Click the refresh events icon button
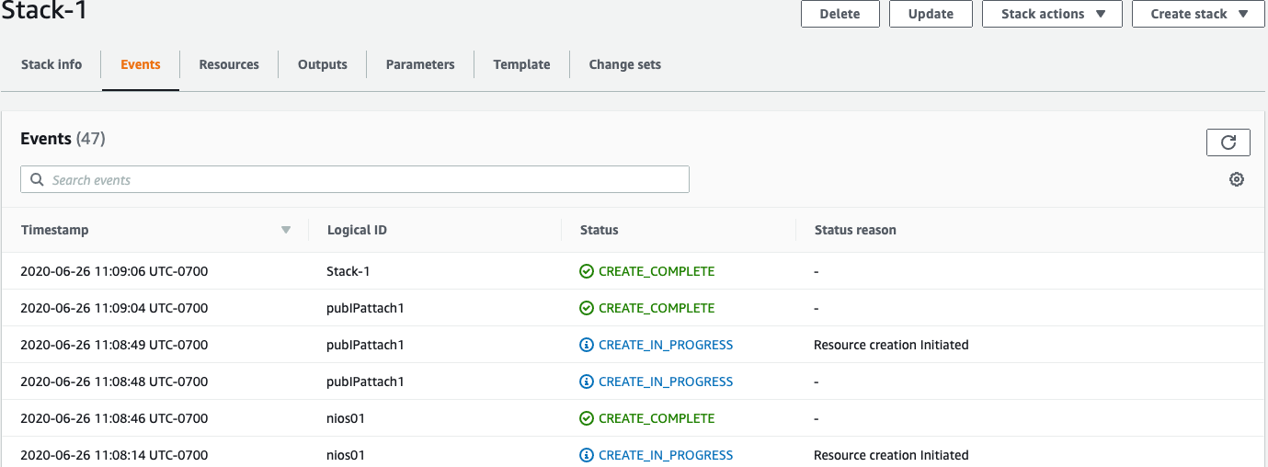Image resolution: width=1268 pixels, height=467 pixels. pyautogui.click(x=1228, y=142)
